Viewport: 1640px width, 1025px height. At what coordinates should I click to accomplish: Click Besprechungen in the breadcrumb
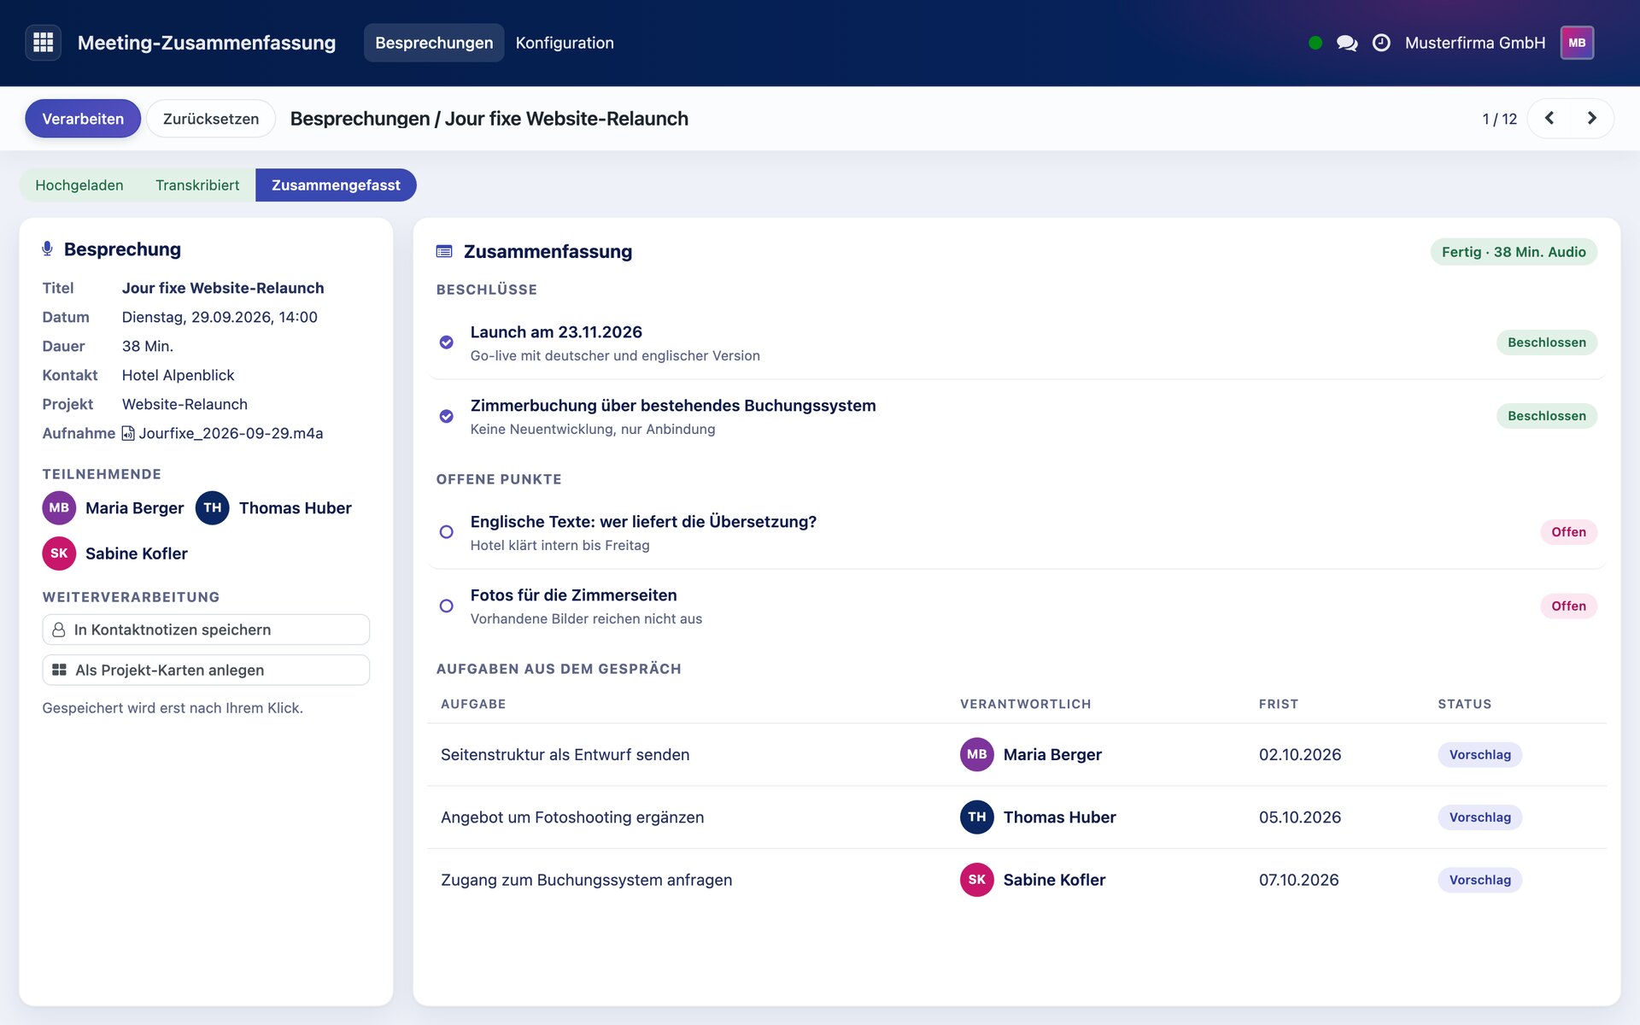[360, 119]
